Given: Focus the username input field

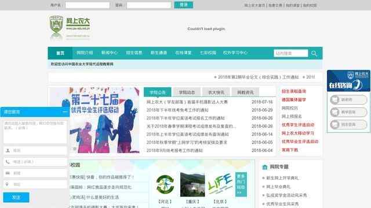Looking at the screenshot, I should pyautogui.click(x=88, y=5).
